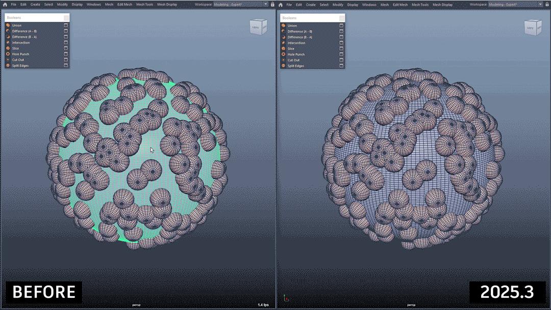Image resolution: width=551 pixels, height=310 pixels.
Task: Click the Slice tool icon
Action: click(x=8, y=49)
